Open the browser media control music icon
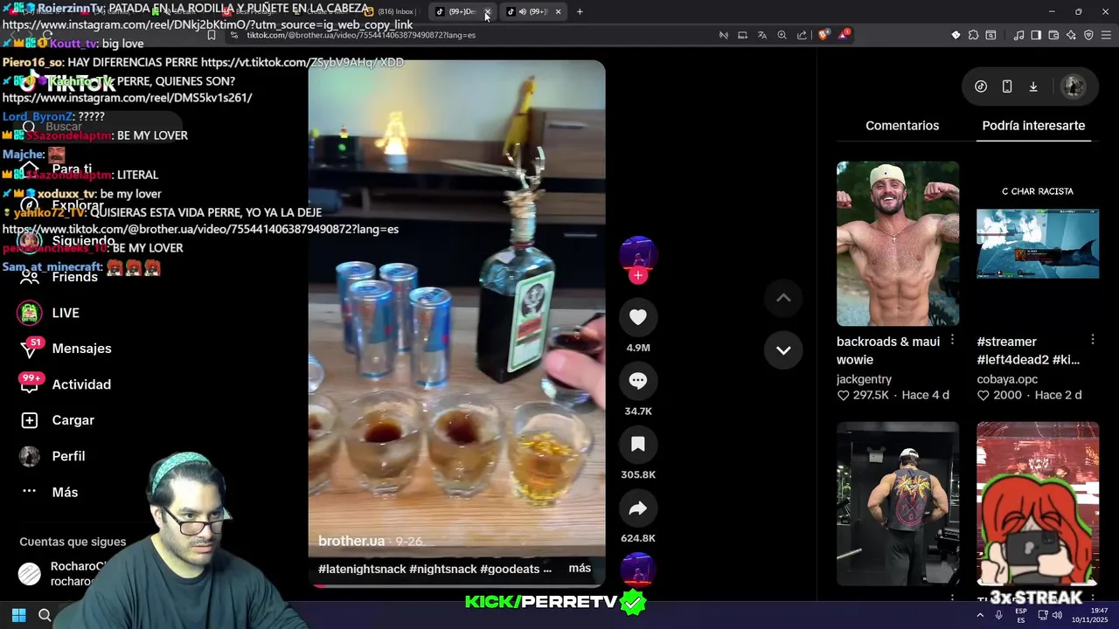Image resolution: width=1119 pixels, height=629 pixels. 1018,35
